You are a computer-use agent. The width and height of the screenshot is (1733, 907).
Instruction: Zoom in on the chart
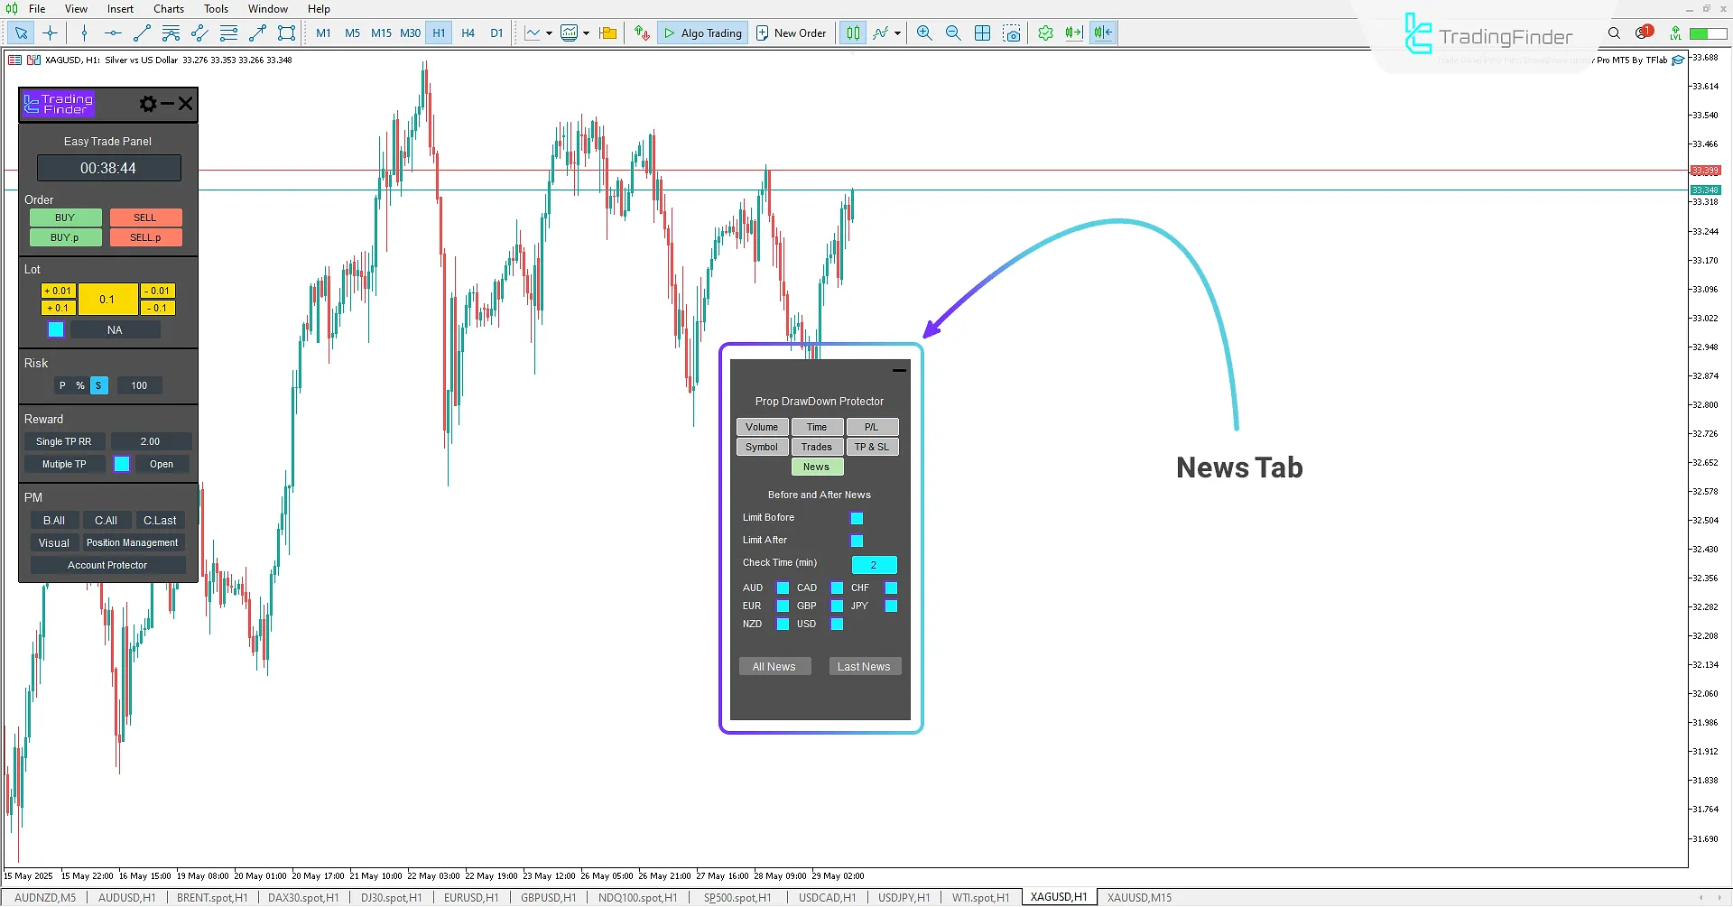pyautogui.click(x=924, y=32)
